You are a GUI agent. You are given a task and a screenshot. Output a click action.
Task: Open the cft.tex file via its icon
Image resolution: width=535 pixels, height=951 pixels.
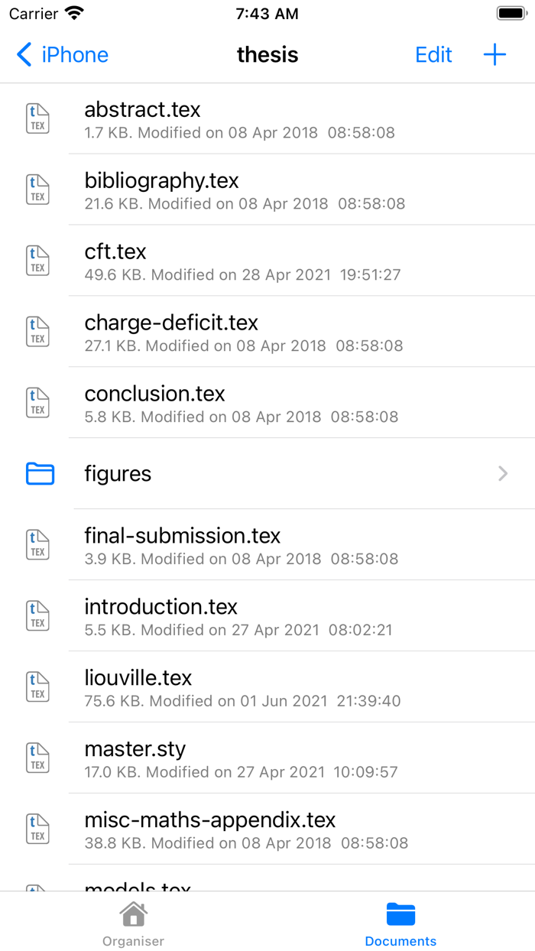coord(37,261)
